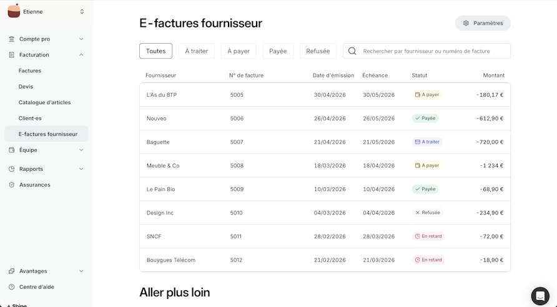Click the issue date 28/02/2026
Image resolution: width=557 pixels, height=307 pixels.
tap(330, 236)
